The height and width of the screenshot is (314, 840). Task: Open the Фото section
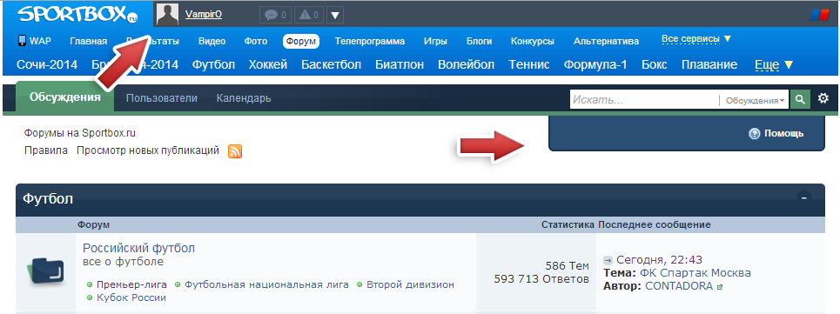(x=256, y=41)
